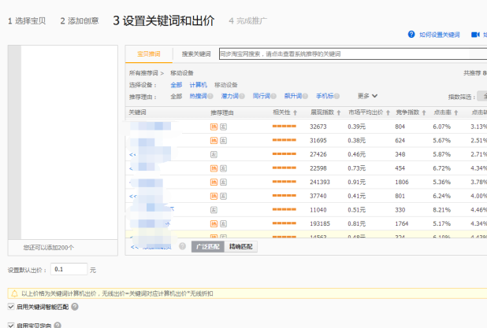The height and width of the screenshot is (328, 487).
Task: Click the gray 左 icon in row 241393
Action: pos(223,182)
